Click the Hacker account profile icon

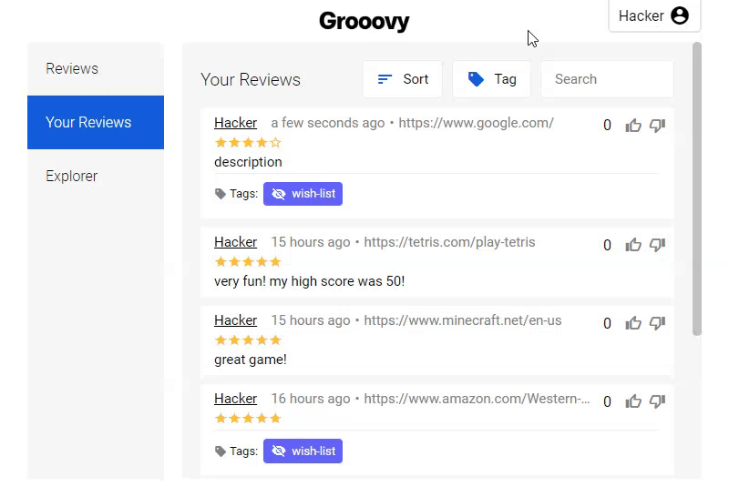[x=679, y=15]
